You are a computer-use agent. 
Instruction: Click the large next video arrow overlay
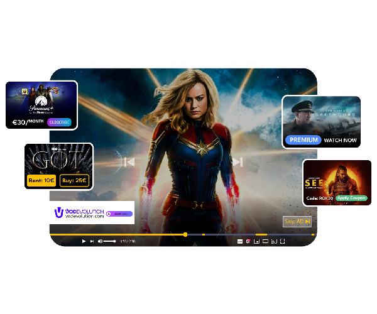pos(238,162)
